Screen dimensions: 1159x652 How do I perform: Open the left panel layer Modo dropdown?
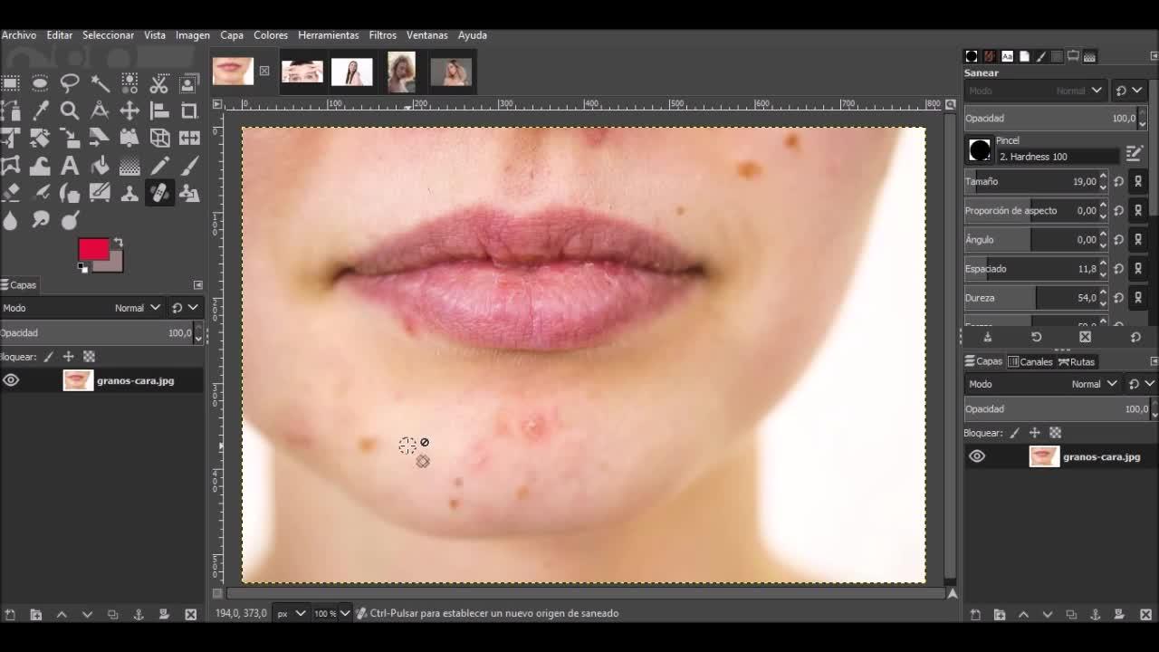pos(137,308)
